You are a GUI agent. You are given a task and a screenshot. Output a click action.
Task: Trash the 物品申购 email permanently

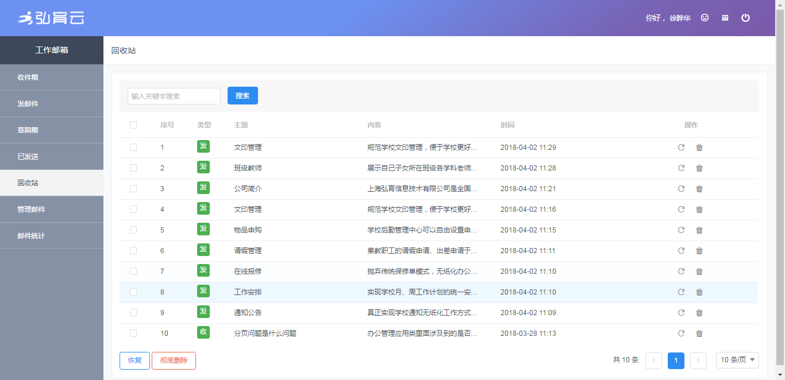pyautogui.click(x=699, y=230)
